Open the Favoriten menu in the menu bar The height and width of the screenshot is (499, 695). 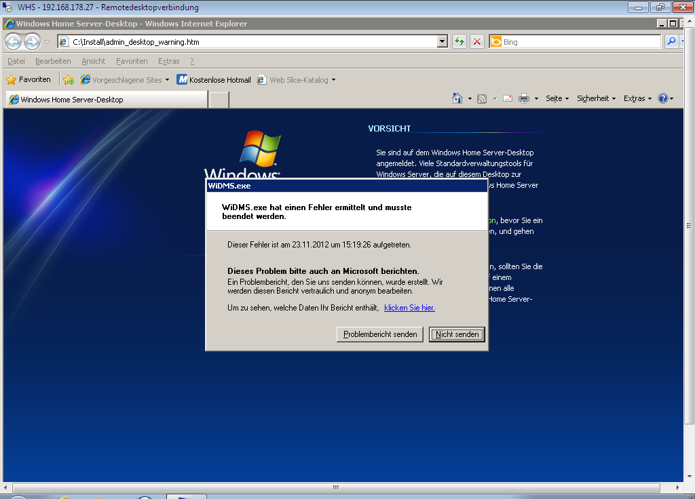pyautogui.click(x=132, y=61)
